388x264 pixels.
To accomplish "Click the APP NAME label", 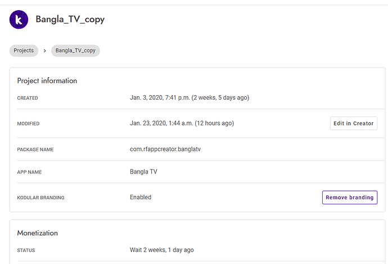I will [x=29, y=172].
